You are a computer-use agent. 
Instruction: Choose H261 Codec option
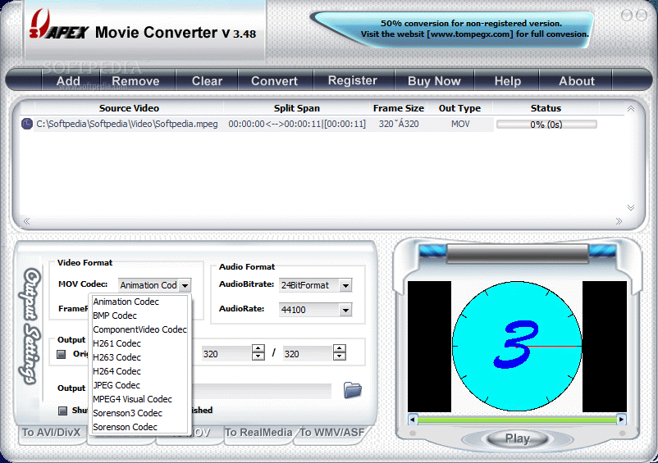tap(139, 343)
